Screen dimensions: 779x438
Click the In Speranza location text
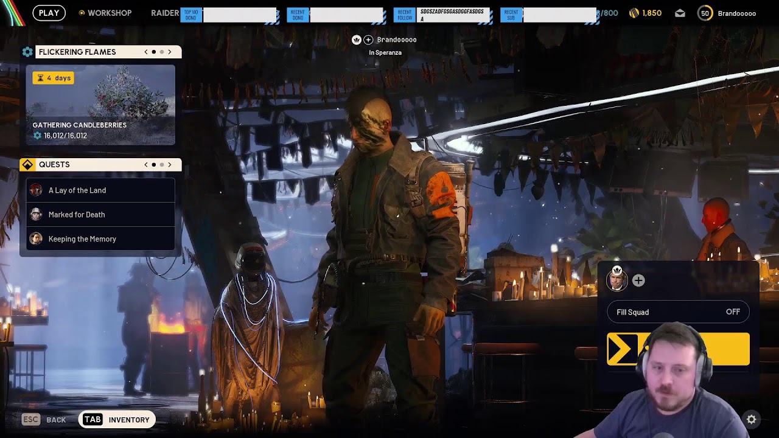tap(385, 53)
